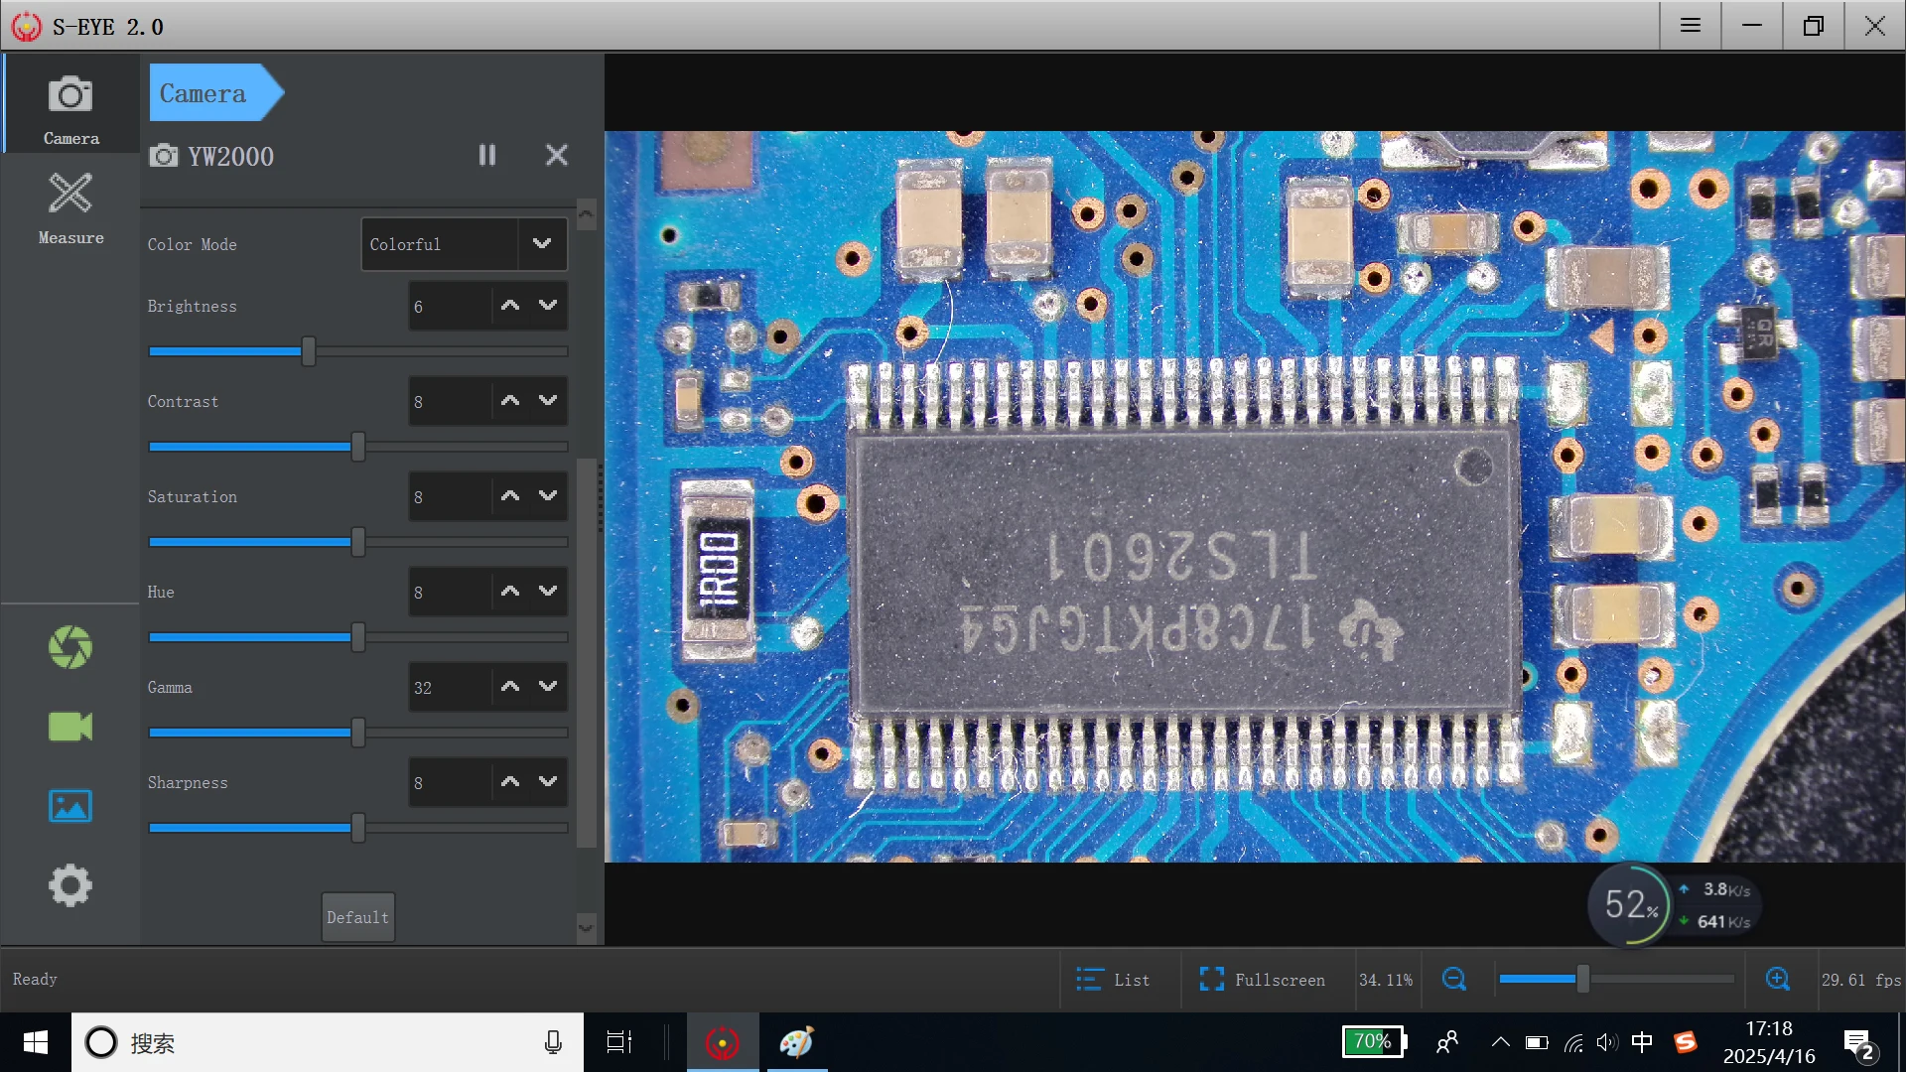
Task: Open settings gear in sidebar
Action: [70, 885]
